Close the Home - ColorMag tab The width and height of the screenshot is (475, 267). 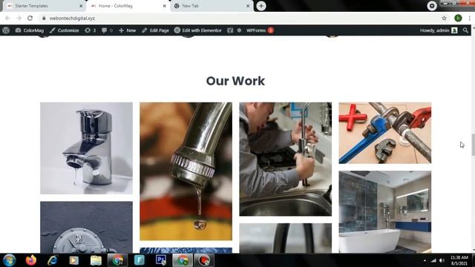coord(165,6)
